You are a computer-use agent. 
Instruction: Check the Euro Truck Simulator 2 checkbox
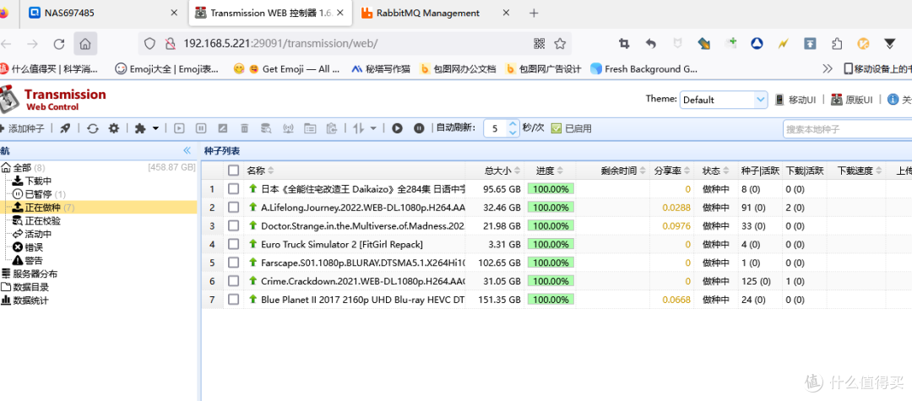(233, 244)
